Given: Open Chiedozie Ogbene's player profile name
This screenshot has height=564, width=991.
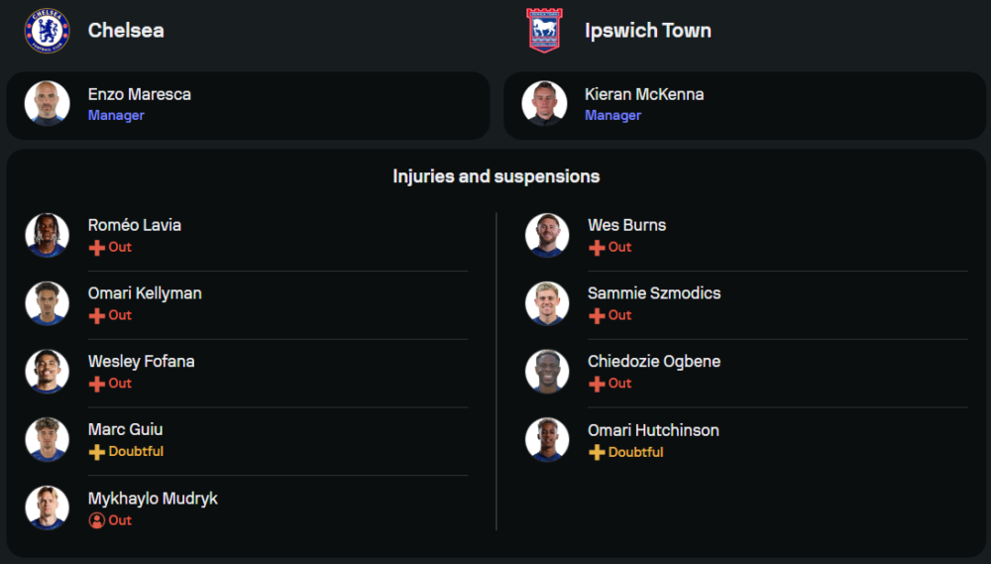Looking at the screenshot, I should tap(653, 362).
